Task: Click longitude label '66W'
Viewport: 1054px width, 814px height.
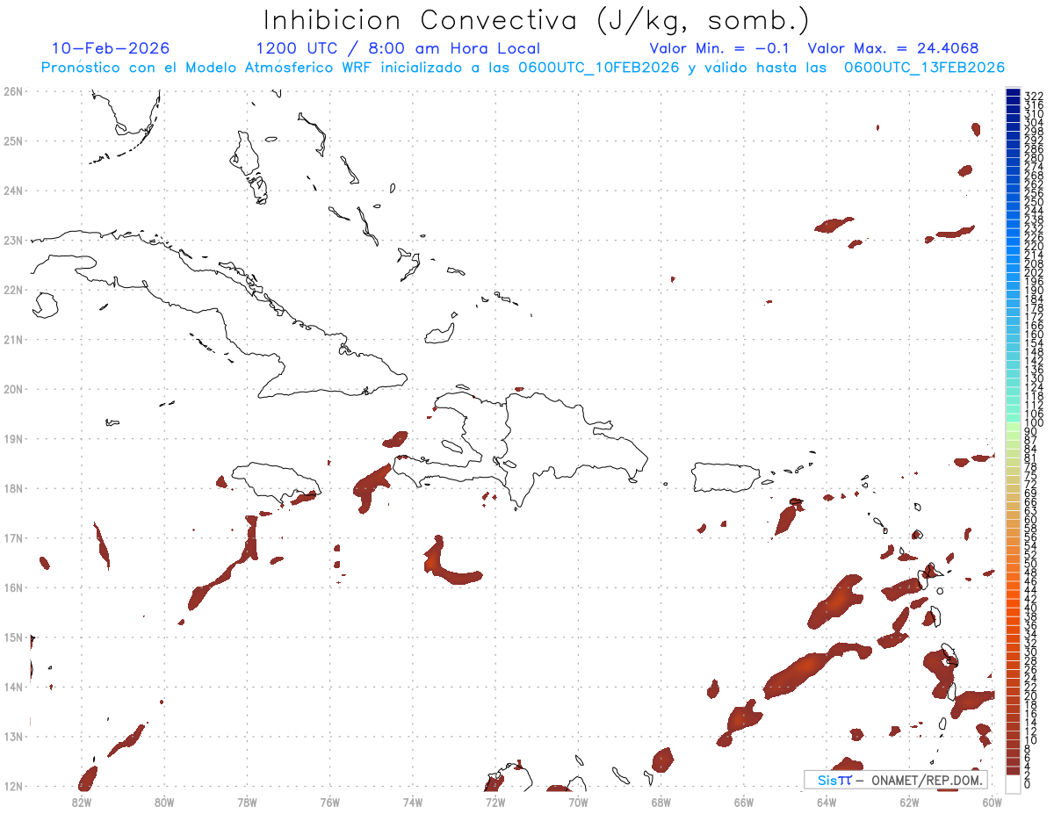Action: click(x=744, y=802)
